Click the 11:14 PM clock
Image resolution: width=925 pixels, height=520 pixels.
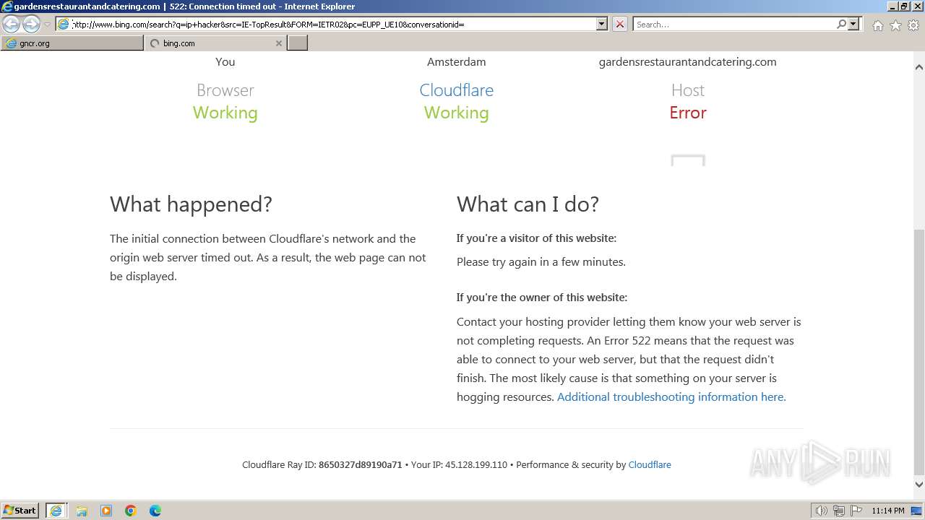point(888,511)
